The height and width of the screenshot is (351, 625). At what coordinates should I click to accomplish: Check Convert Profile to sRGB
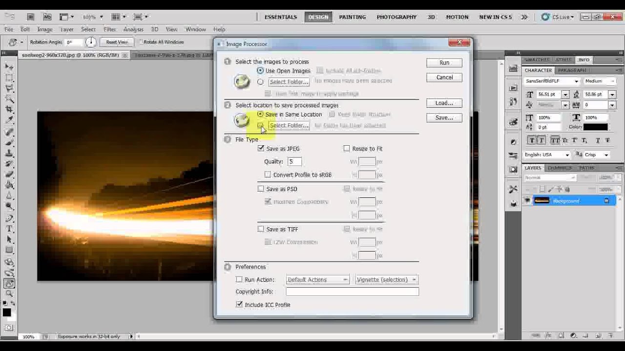click(x=268, y=175)
